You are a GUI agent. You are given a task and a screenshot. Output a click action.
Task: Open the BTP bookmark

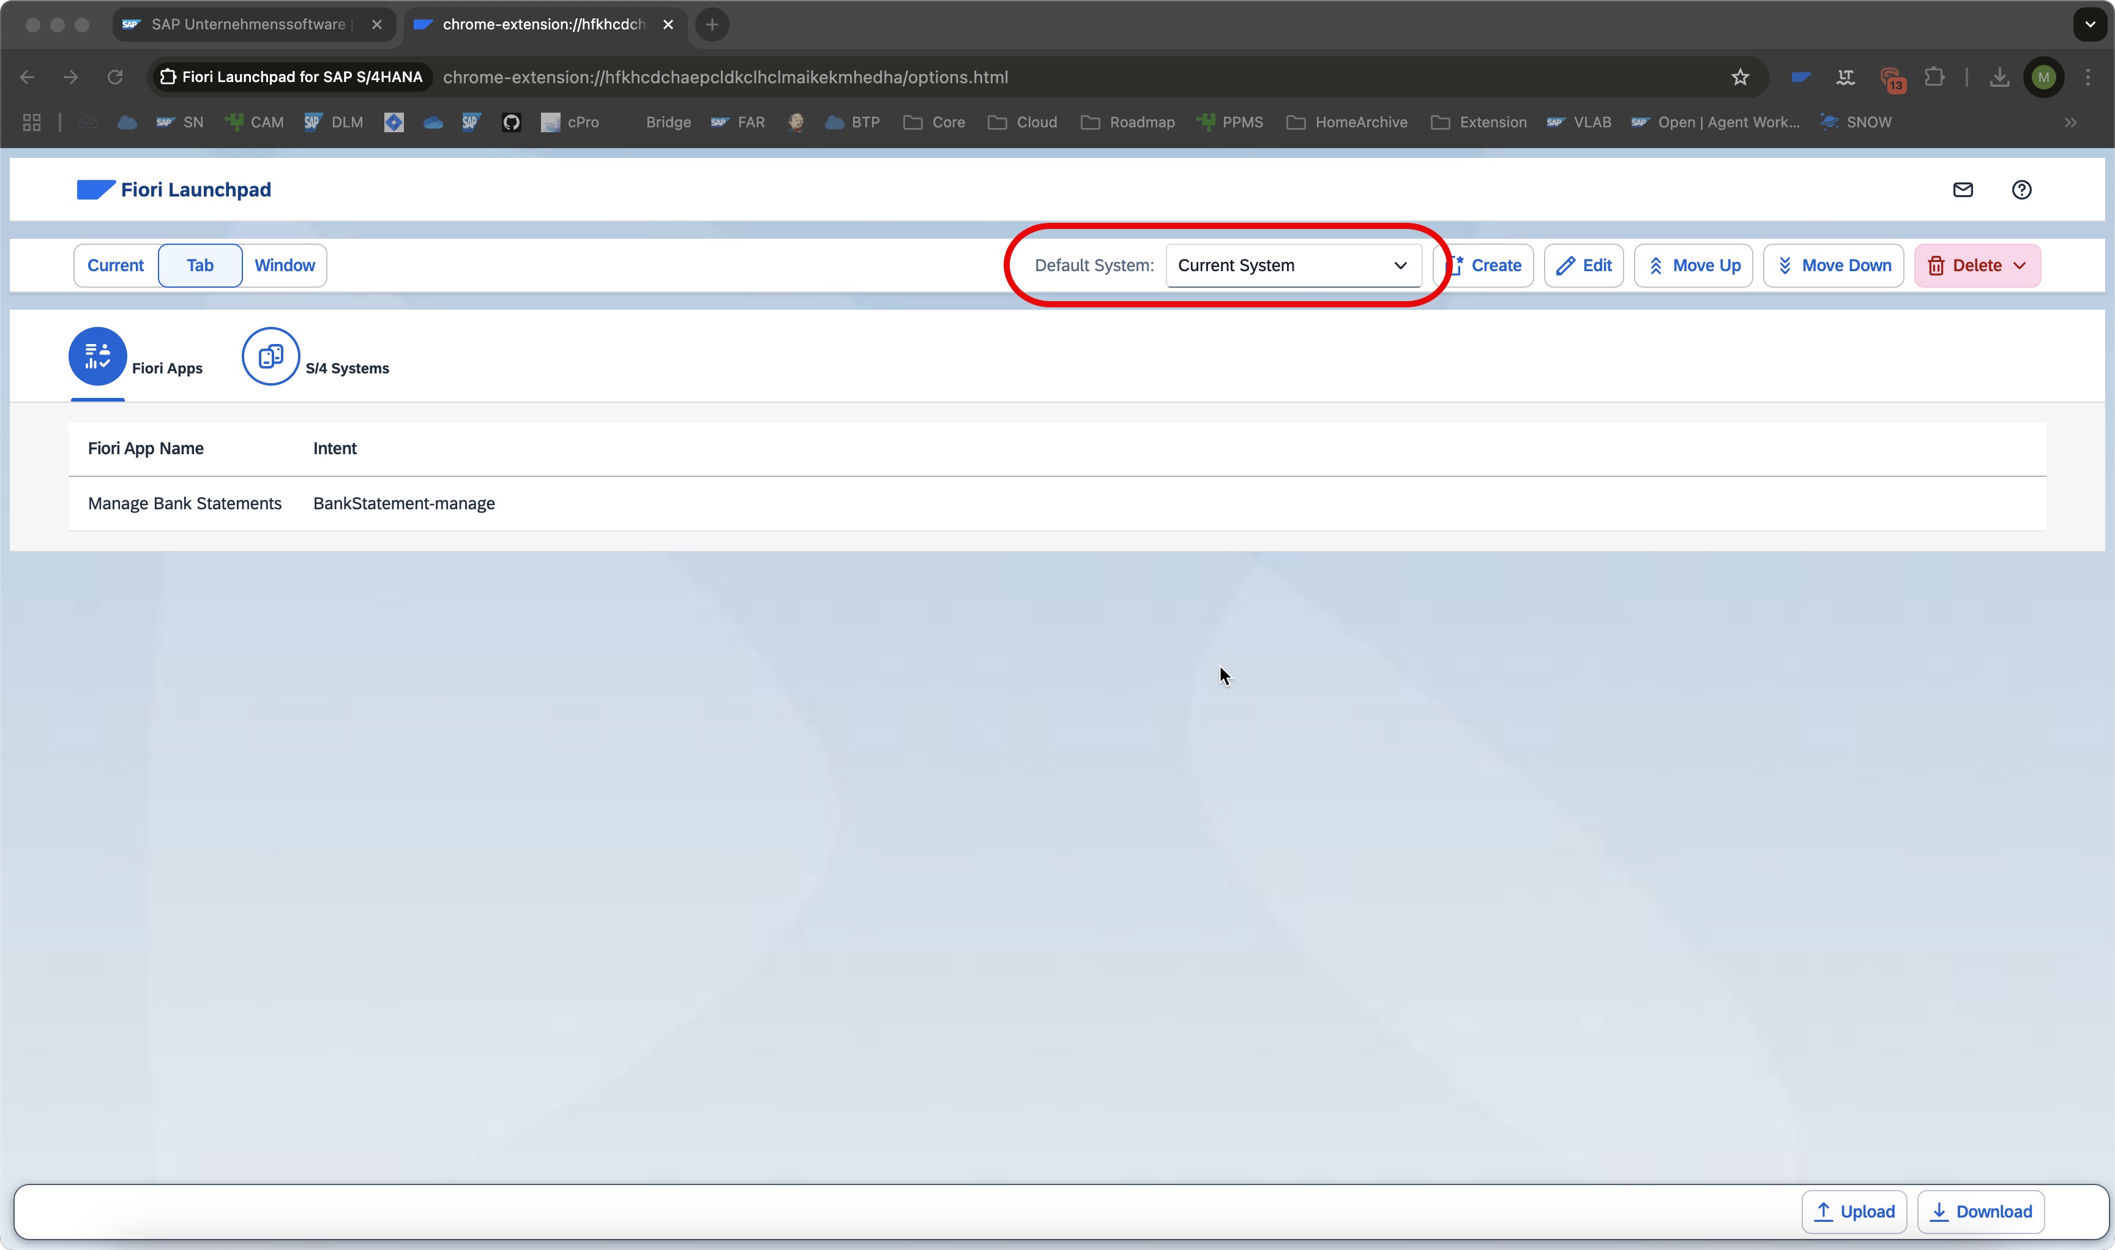pyautogui.click(x=852, y=122)
